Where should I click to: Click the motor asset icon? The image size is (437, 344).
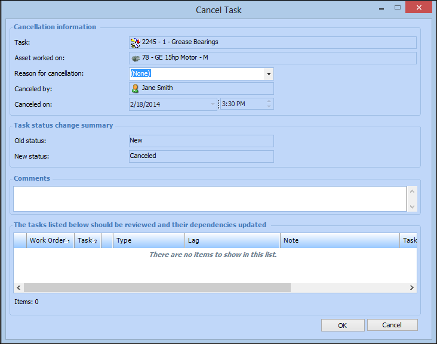[x=136, y=58]
